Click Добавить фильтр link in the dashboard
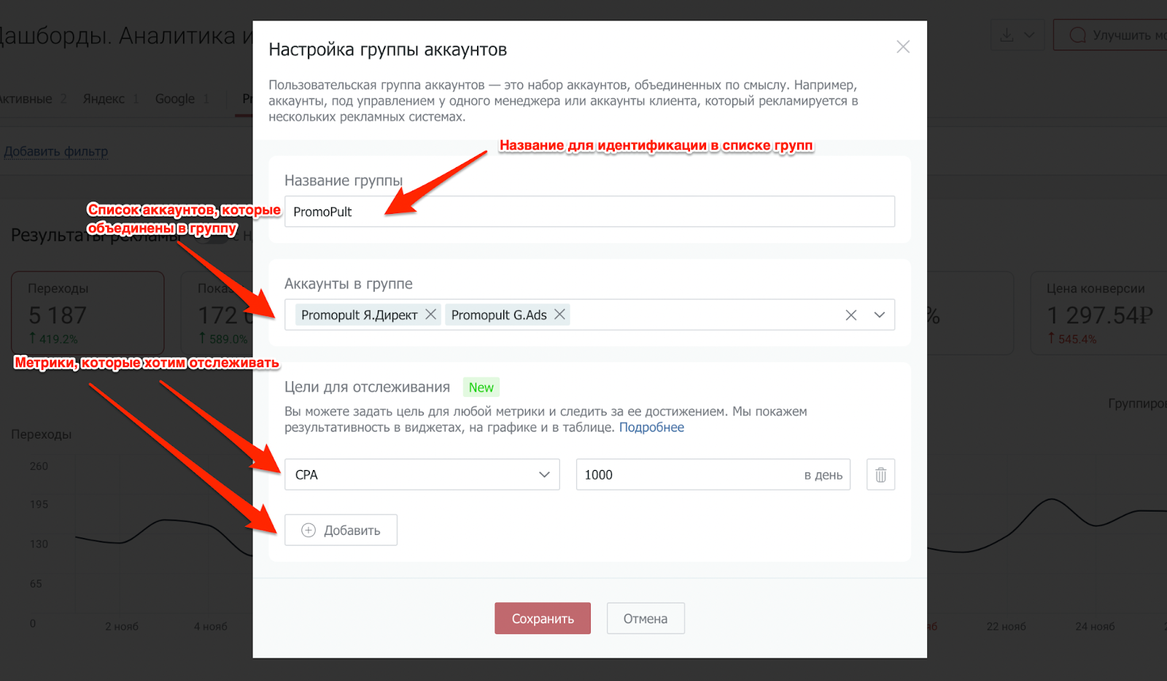 (56, 151)
